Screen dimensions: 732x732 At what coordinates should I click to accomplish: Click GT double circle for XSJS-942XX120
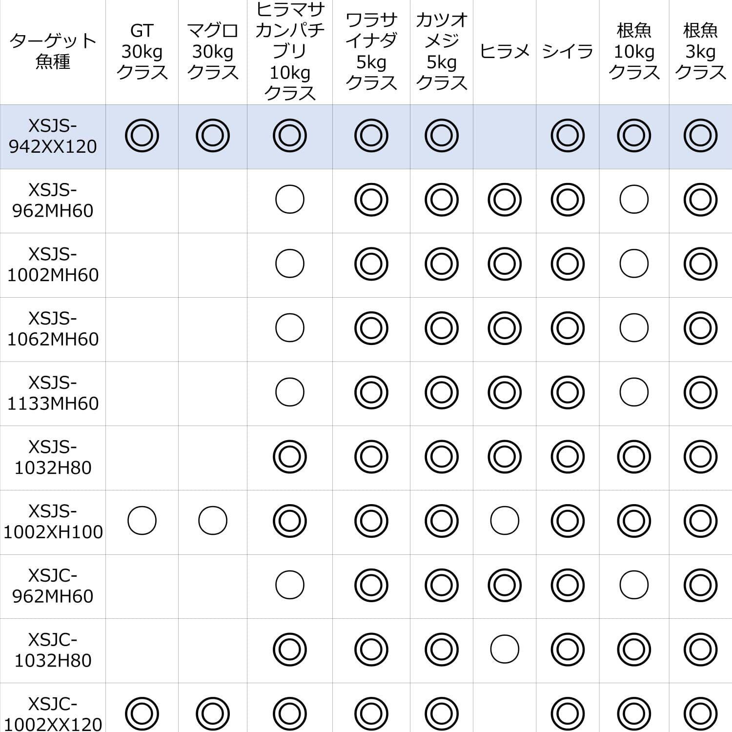click(x=142, y=136)
